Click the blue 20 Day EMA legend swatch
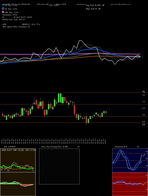The width and height of the screenshot is (148, 196). pos(3,5)
